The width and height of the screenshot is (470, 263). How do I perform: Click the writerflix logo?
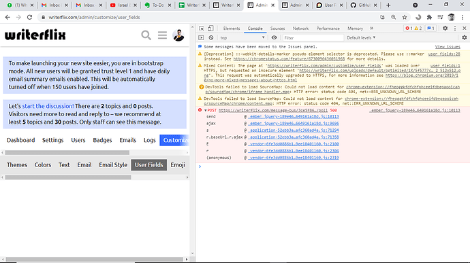(35, 35)
